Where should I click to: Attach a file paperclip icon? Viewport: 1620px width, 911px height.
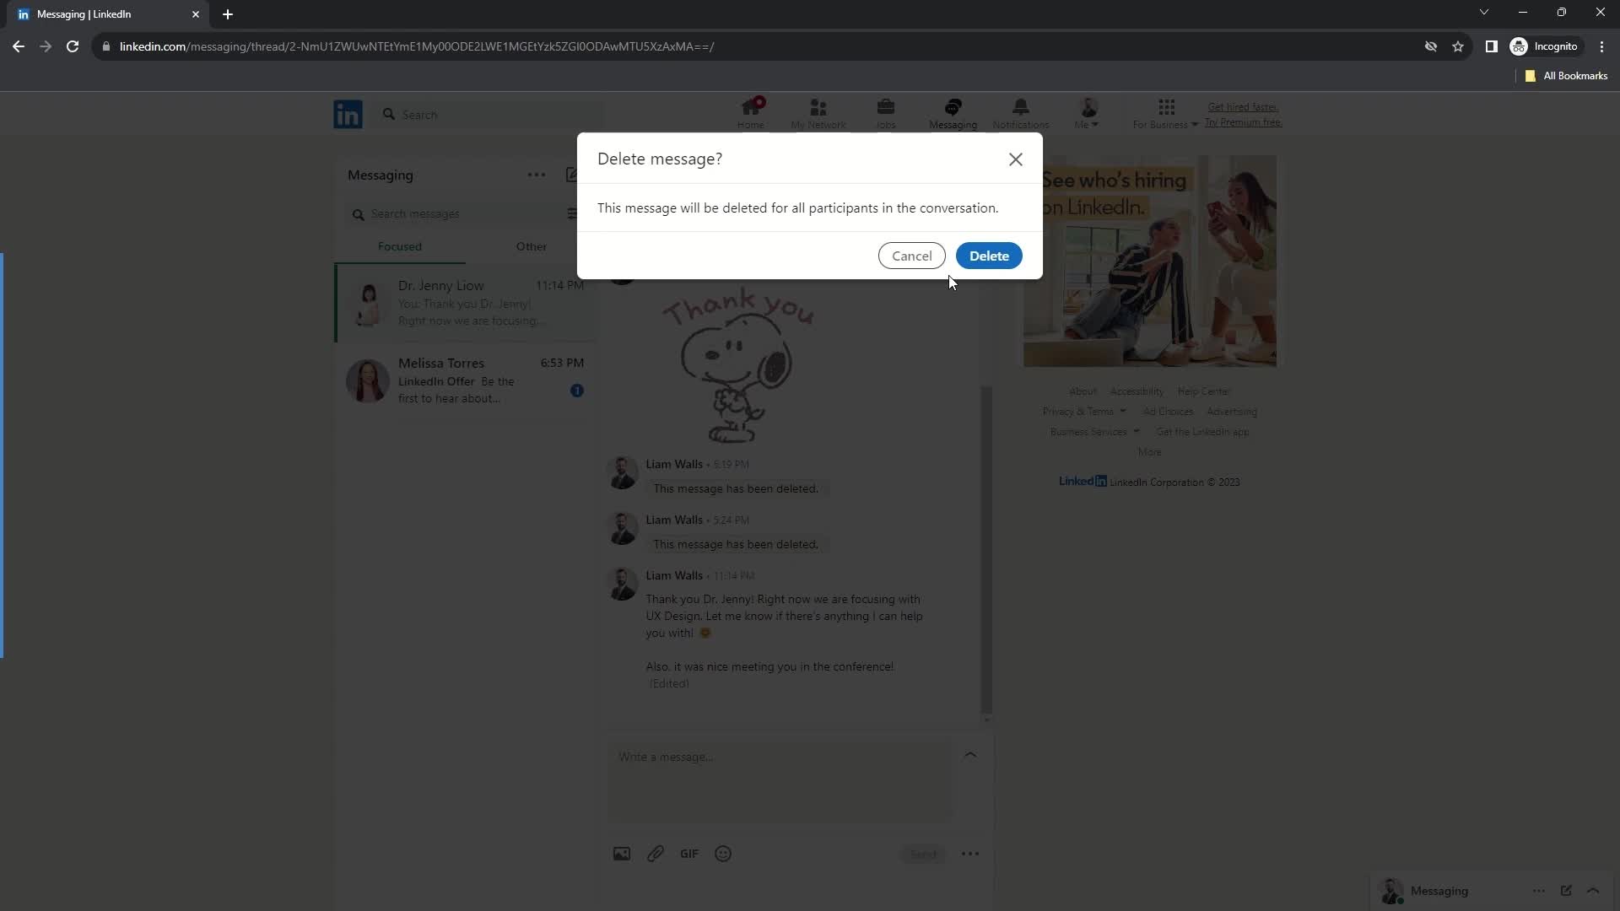[x=656, y=854]
